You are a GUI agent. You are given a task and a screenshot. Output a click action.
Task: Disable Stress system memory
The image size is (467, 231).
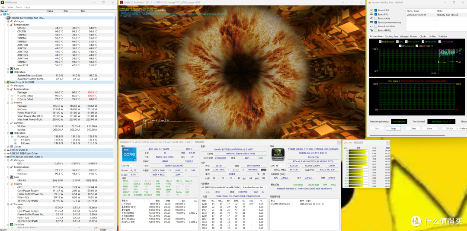(x=376, y=22)
